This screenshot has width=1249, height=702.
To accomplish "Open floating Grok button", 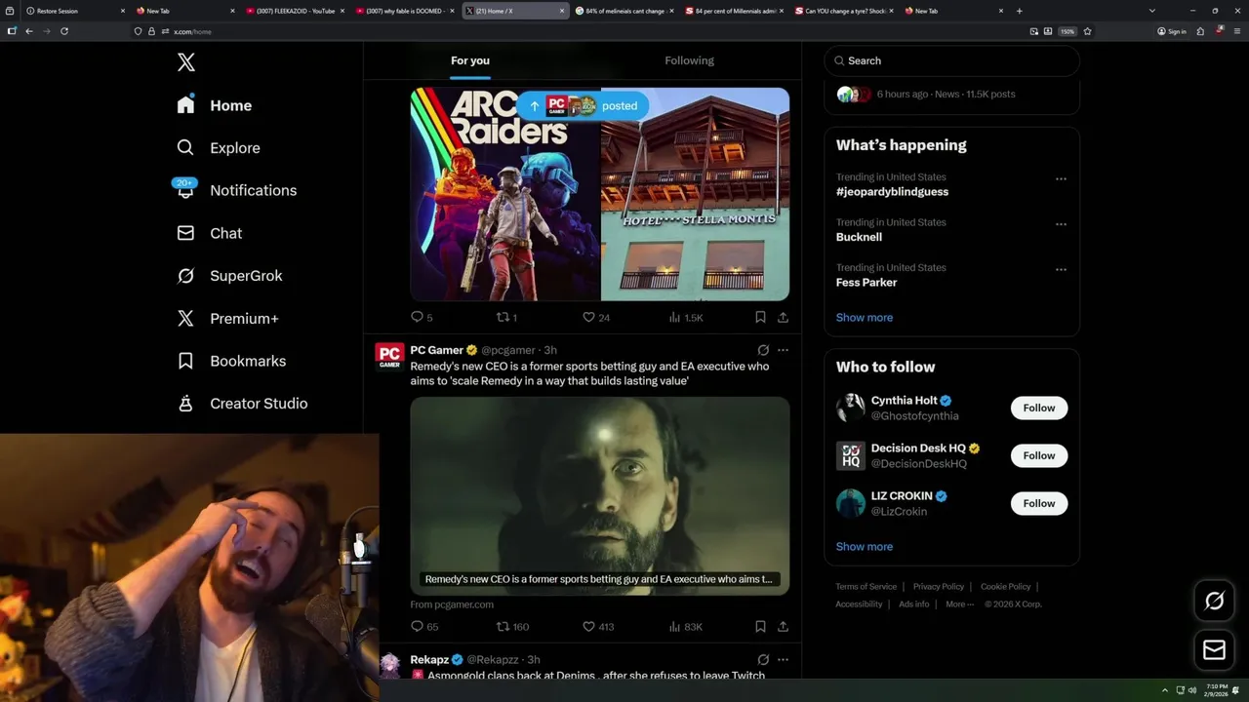I will [x=1214, y=602].
